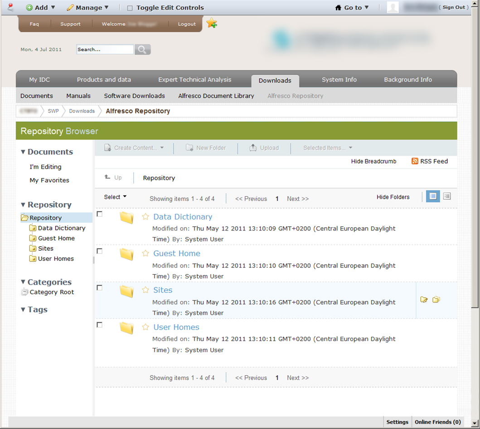Viewport: 480px width, 429px height.
Task: Favorite the Guest Home folder star
Action: pos(145,253)
